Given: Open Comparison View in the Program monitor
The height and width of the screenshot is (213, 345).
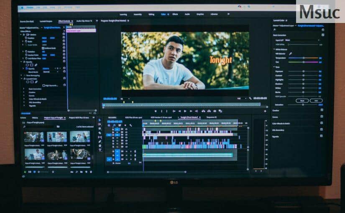Looking at the screenshot, I should pos(220,111).
